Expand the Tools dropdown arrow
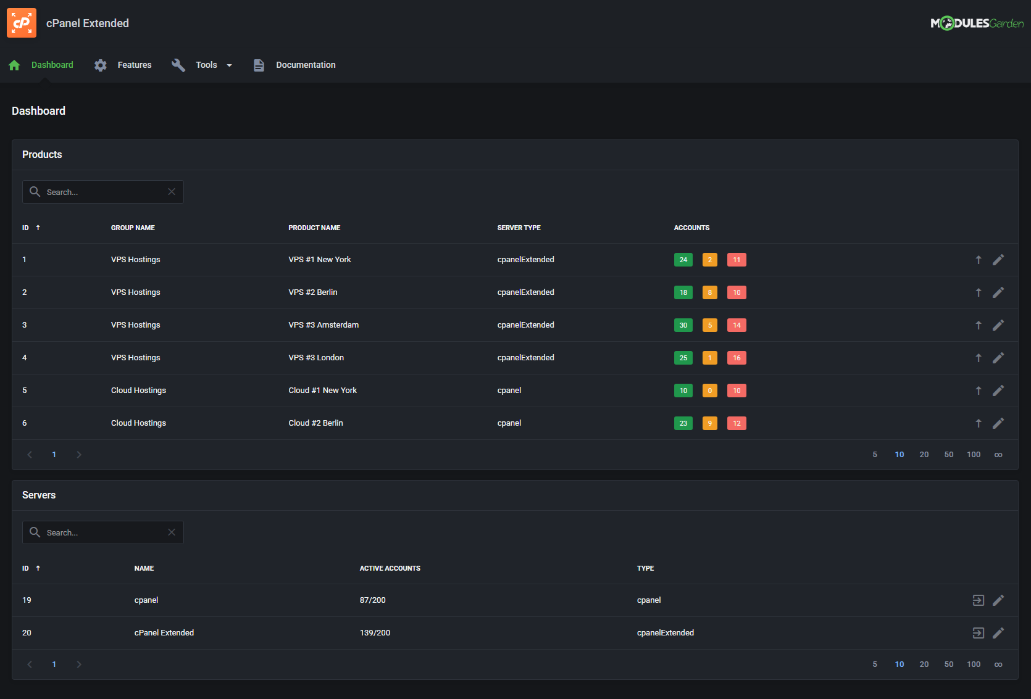 click(230, 65)
